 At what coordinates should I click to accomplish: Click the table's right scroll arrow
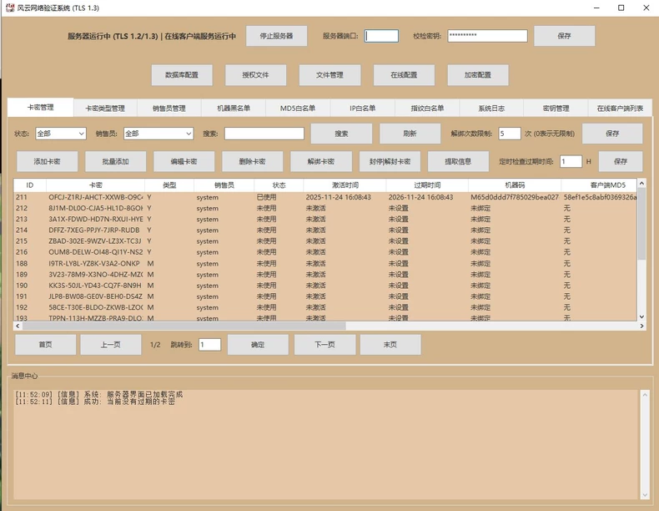click(x=641, y=326)
